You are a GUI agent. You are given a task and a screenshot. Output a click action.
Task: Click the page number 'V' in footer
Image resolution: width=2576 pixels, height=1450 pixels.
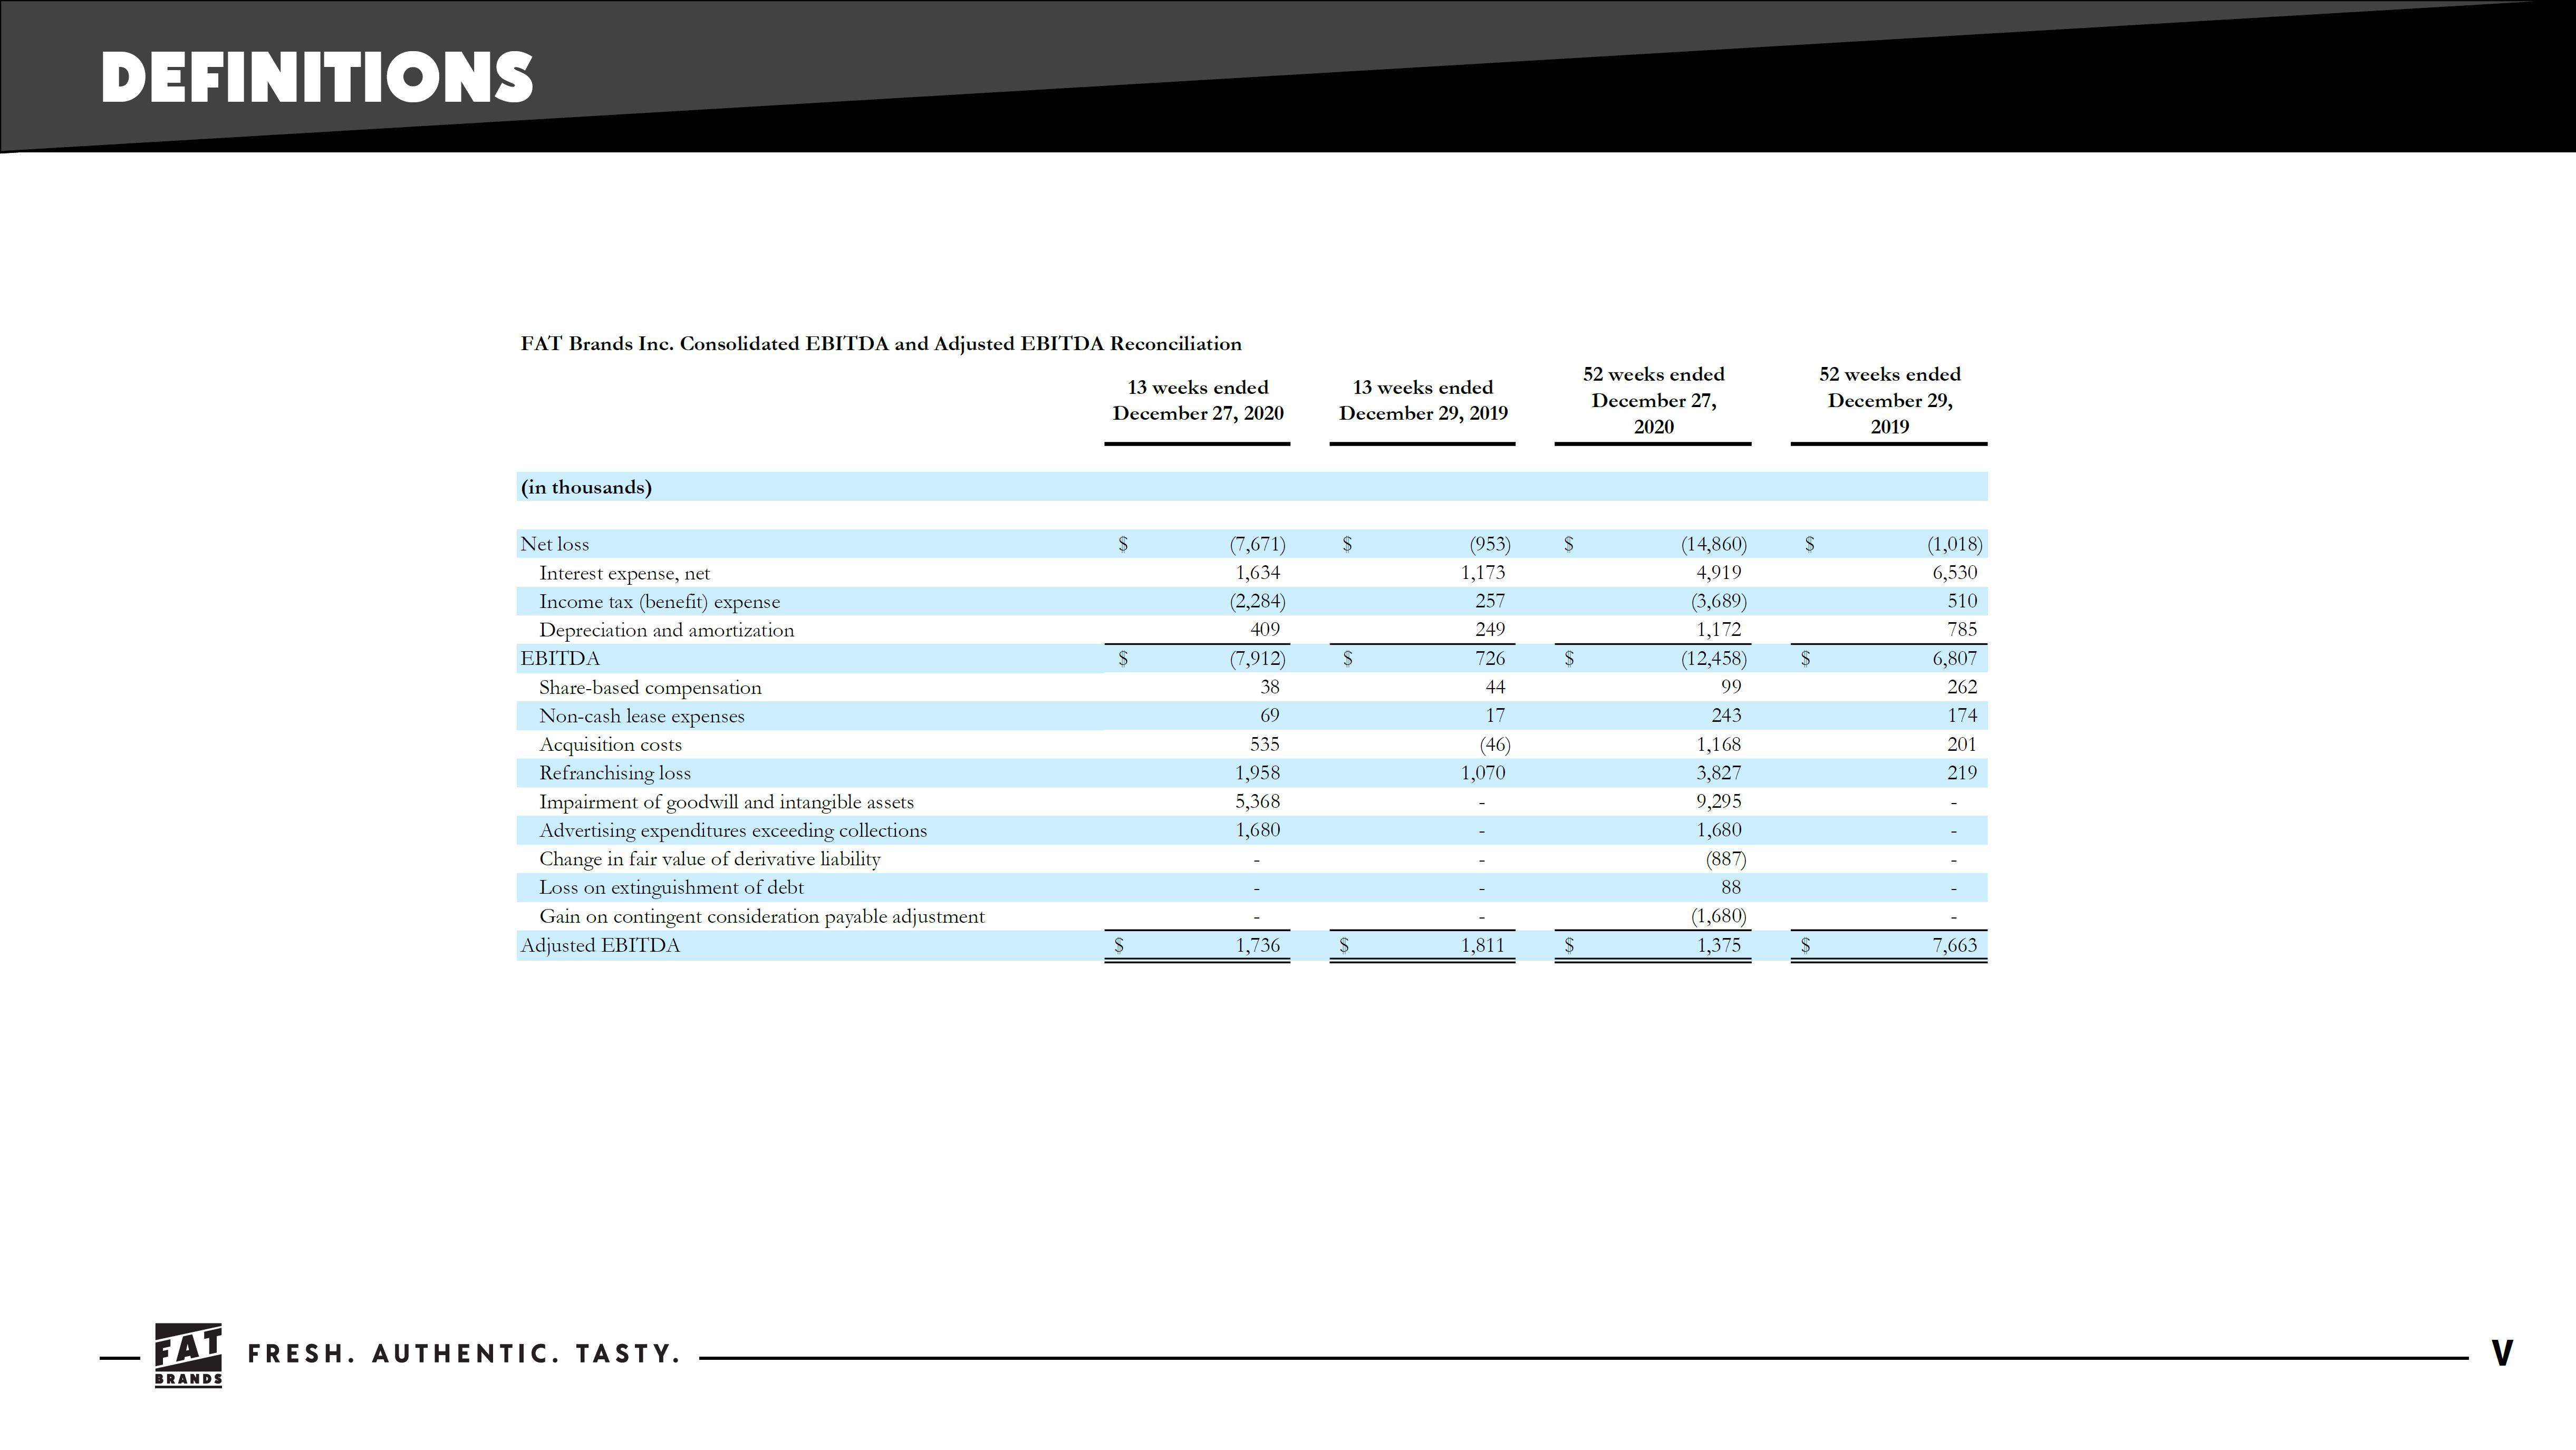[2501, 1354]
